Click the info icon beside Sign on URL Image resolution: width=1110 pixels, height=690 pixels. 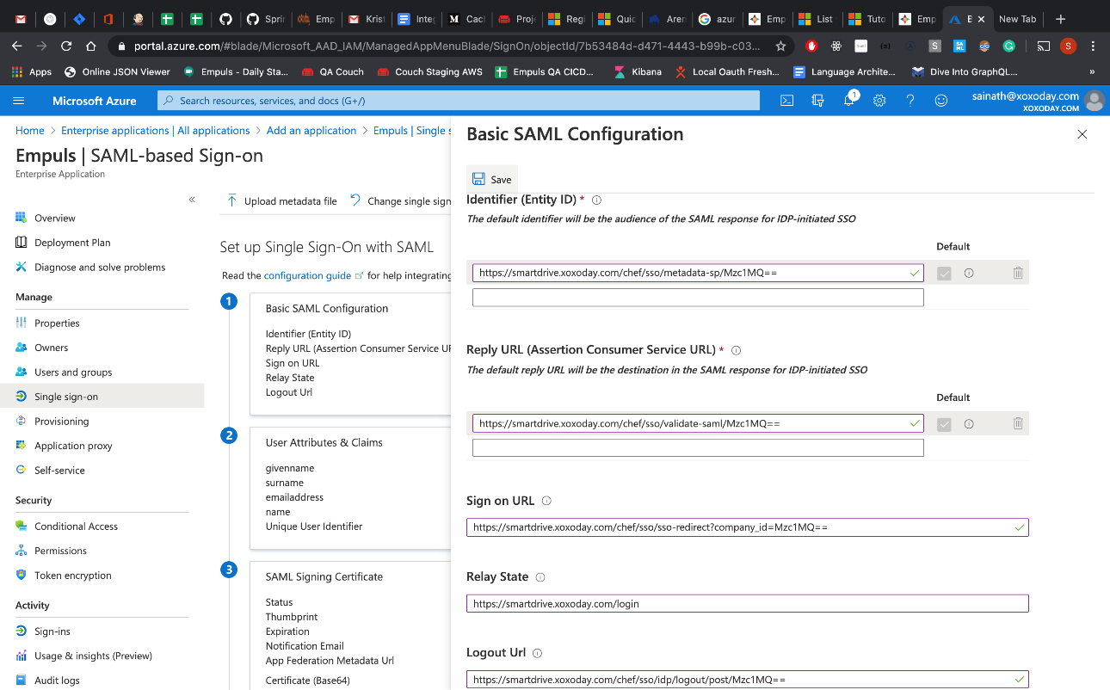tap(546, 501)
